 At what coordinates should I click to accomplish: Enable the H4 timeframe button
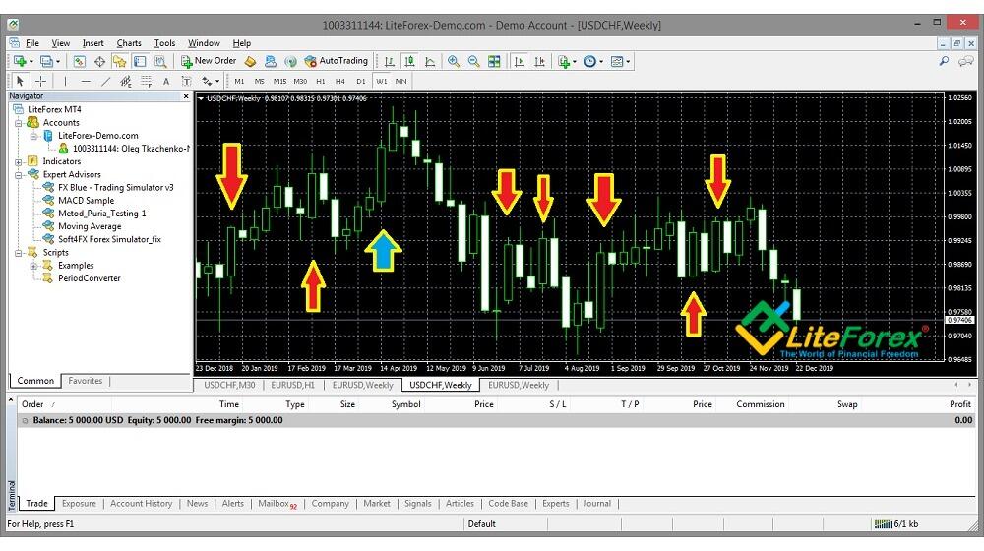[x=339, y=81]
